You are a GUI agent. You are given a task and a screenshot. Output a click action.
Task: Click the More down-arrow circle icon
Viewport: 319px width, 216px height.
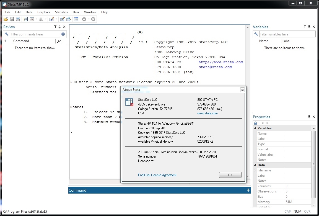[84, 19]
